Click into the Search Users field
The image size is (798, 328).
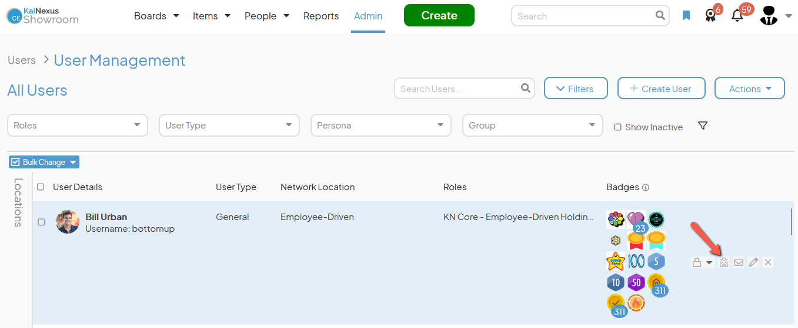point(459,89)
